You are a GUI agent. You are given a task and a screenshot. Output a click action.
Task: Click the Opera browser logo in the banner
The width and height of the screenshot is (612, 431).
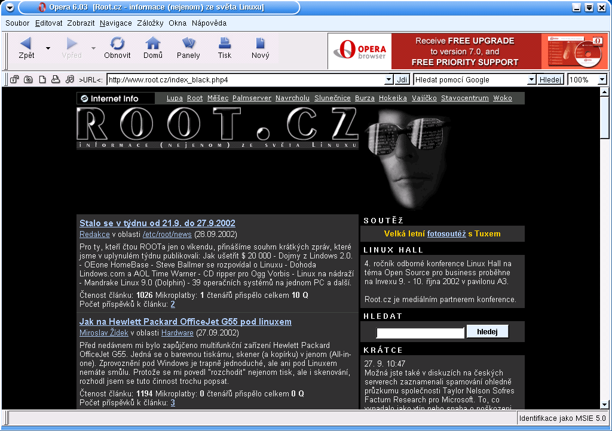[360, 51]
